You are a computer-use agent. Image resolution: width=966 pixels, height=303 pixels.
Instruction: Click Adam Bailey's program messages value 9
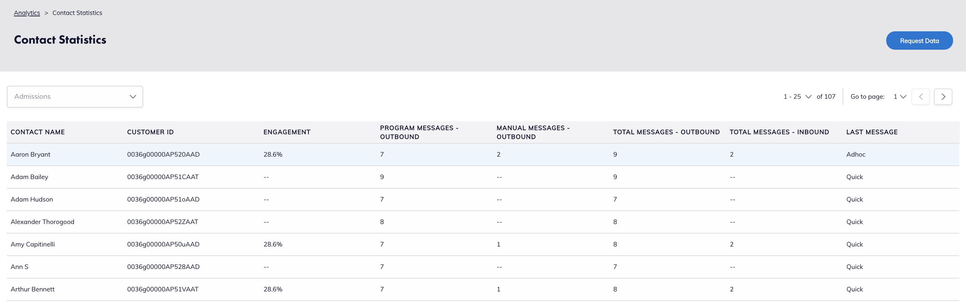382,177
